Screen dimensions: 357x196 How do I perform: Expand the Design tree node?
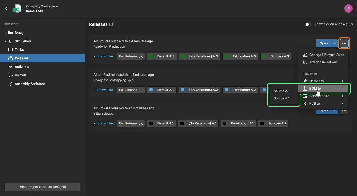click(x=5, y=33)
